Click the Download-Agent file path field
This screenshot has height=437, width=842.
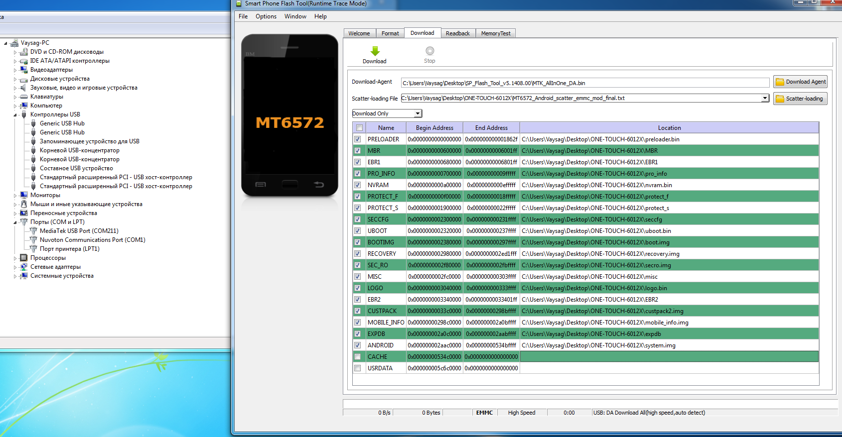[585, 83]
